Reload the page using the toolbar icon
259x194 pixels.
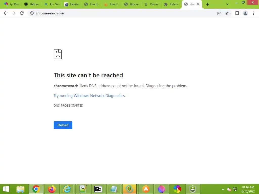[22, 13]
